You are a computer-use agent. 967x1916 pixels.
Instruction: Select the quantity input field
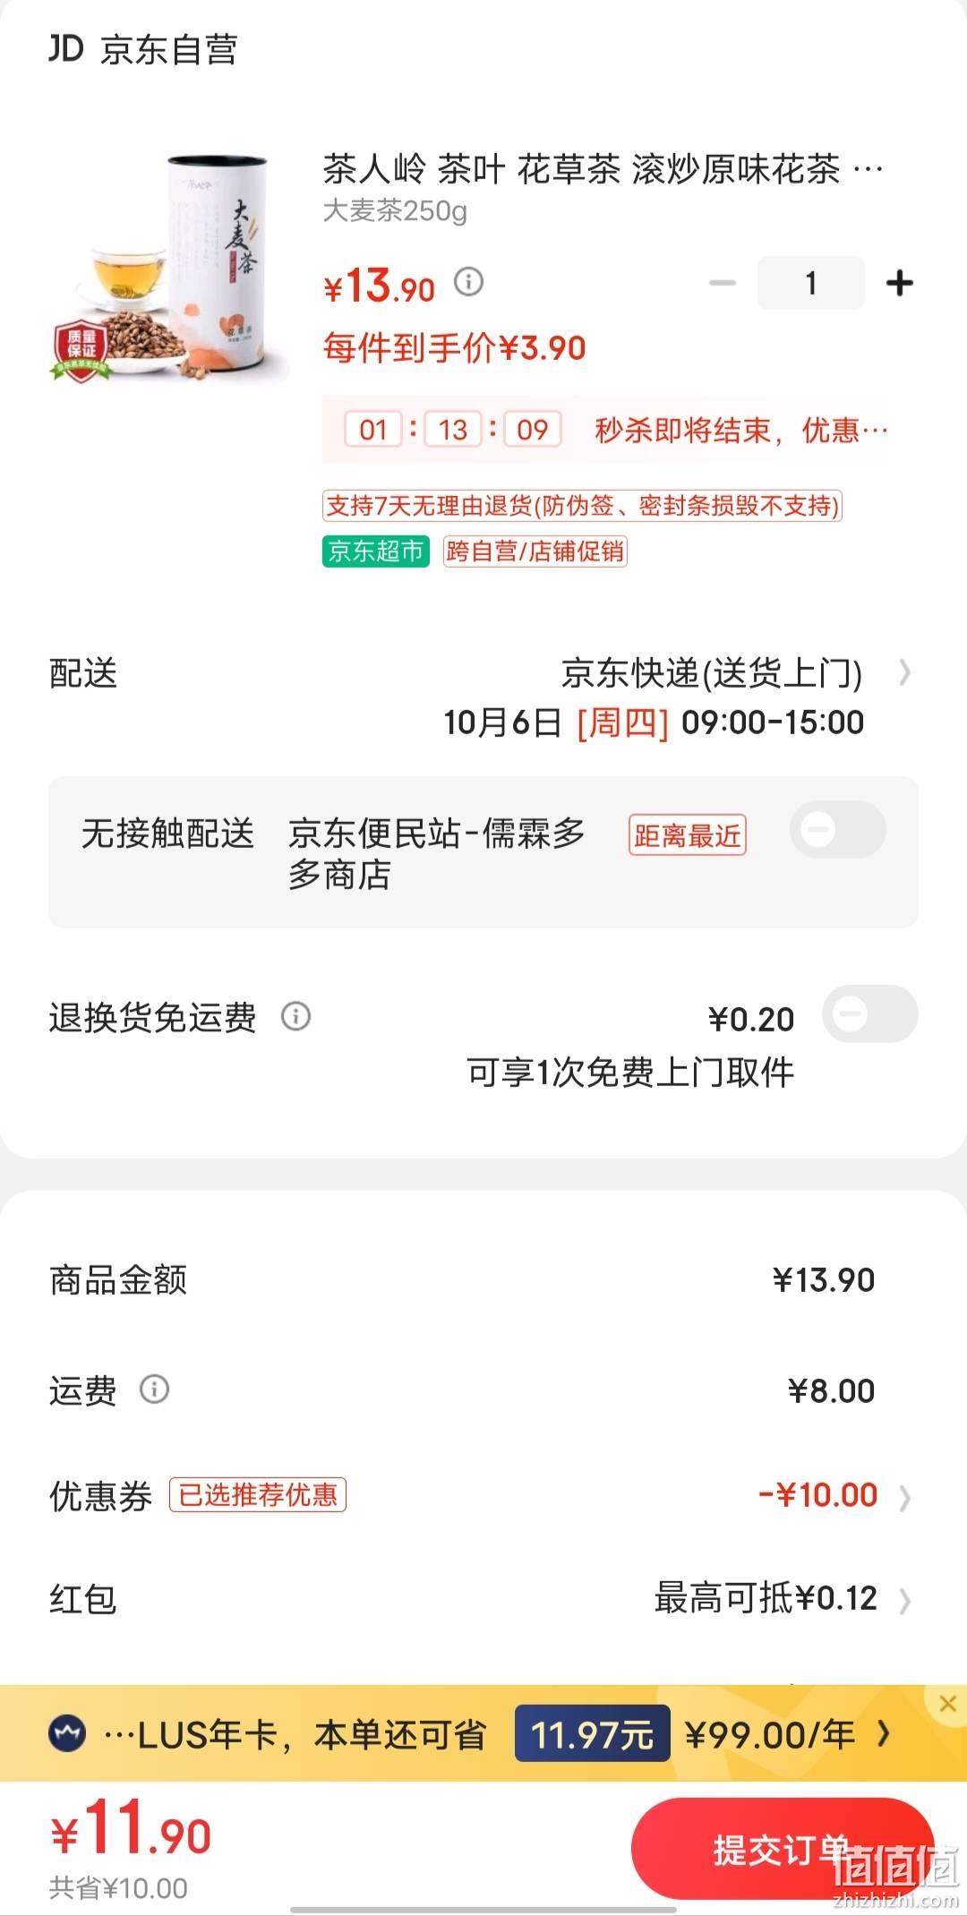(811, 283)
